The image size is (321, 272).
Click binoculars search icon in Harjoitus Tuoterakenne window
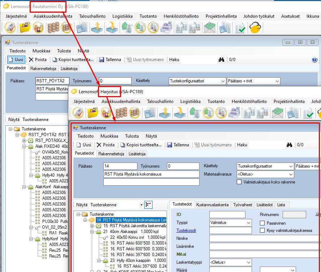pyautogui.click(x=289, y=145)
